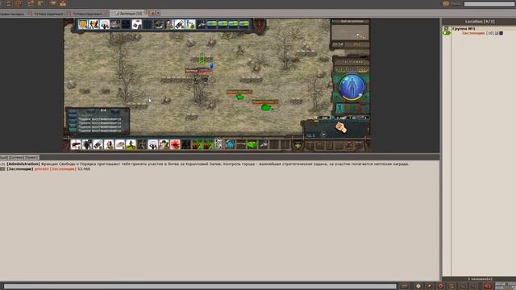Switch to first TZ Police Department tab
The height and width of the screenshot is (290, 516).
tap(48, 14)
